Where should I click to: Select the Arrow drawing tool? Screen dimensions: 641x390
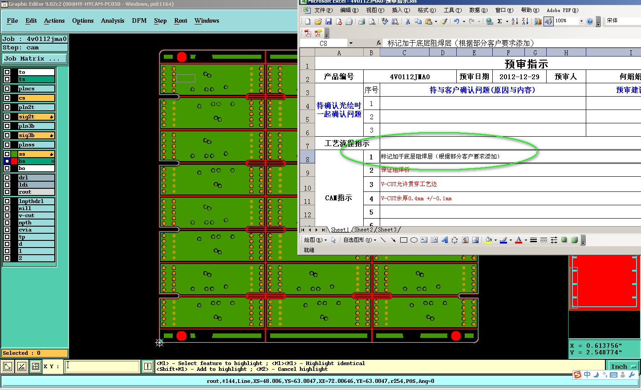pos(393,240)
